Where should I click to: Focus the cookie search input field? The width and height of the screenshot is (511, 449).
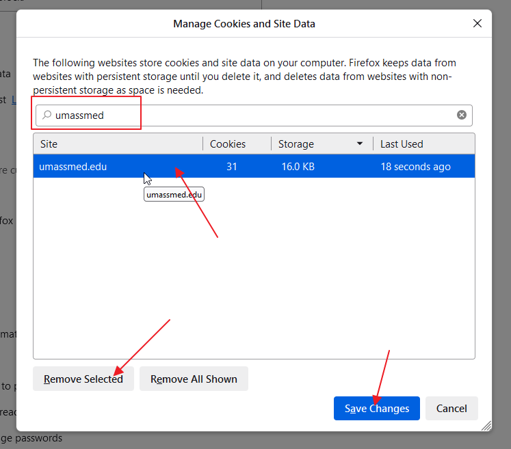pyautogui.click(x=253, y=115)
